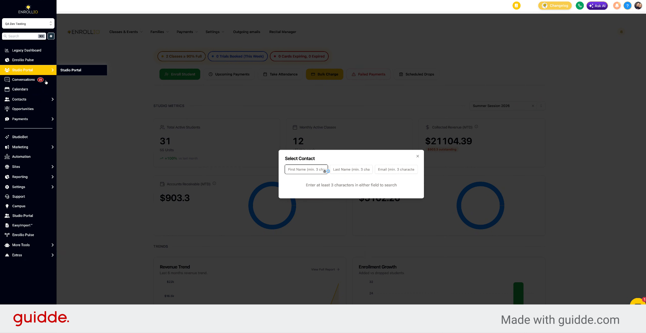The image size is (646, 333).
Task: Open the Families menu
Action: tap(159, 32)
